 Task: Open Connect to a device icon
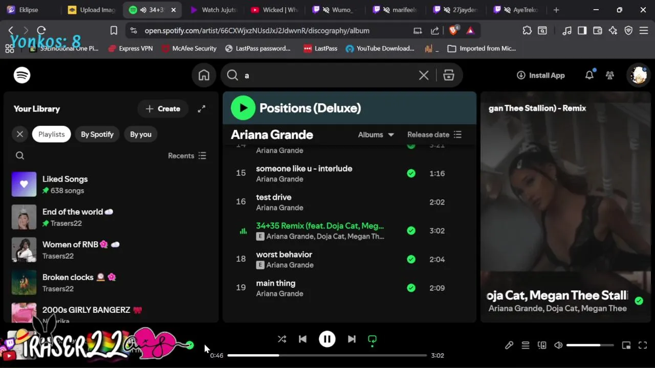(x=542, y=346)
